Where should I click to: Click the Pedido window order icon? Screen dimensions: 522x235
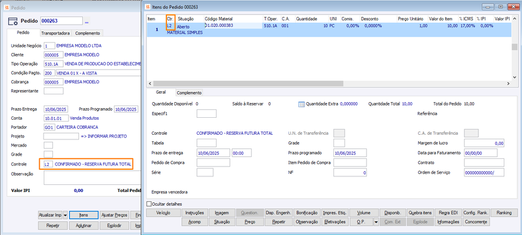(x=13, y=21)
